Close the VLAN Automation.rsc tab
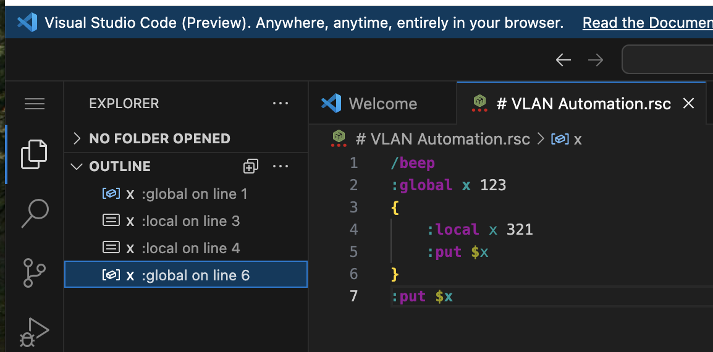This screenshot has height=352, width=713. tap(689, 104)
